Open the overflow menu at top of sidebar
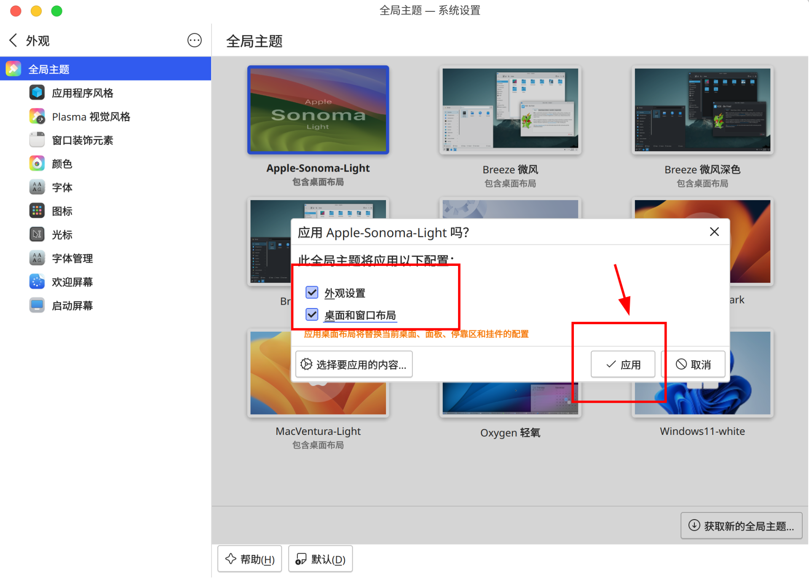Viewport: 809px width, 579px height. (194, 40)
